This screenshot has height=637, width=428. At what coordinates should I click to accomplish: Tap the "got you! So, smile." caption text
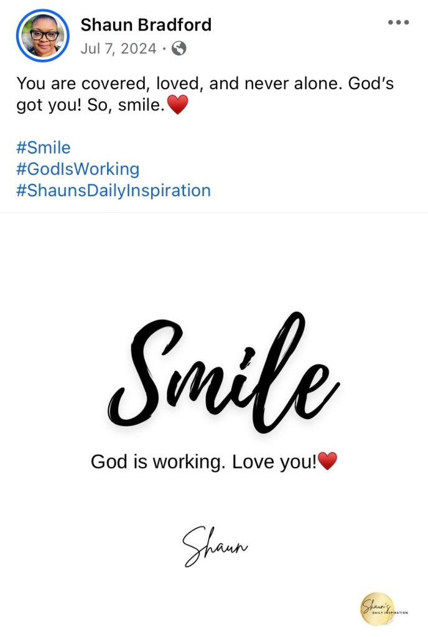click(90, 105)
